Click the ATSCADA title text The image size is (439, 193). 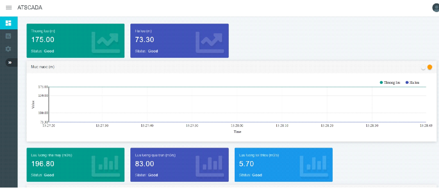30,8
